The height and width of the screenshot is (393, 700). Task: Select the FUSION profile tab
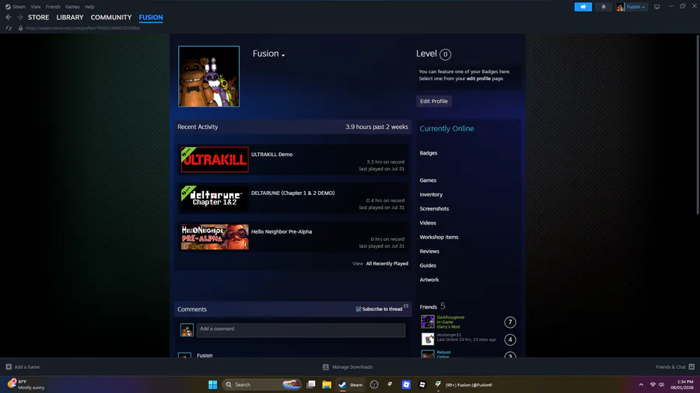pyautogui.click(x=151, y=17)
